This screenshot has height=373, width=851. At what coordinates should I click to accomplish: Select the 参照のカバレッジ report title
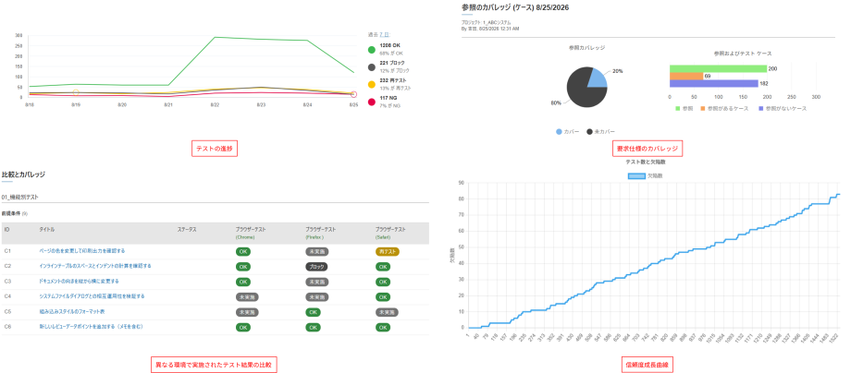point(515,7)
